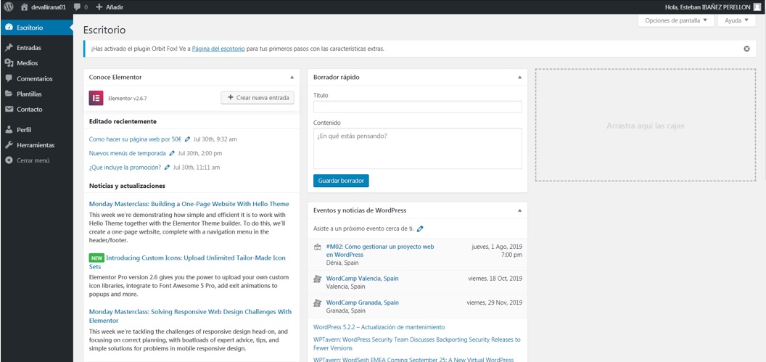Click Guardar borrador button
Screen dimensions: 766x362
[341, 181]
